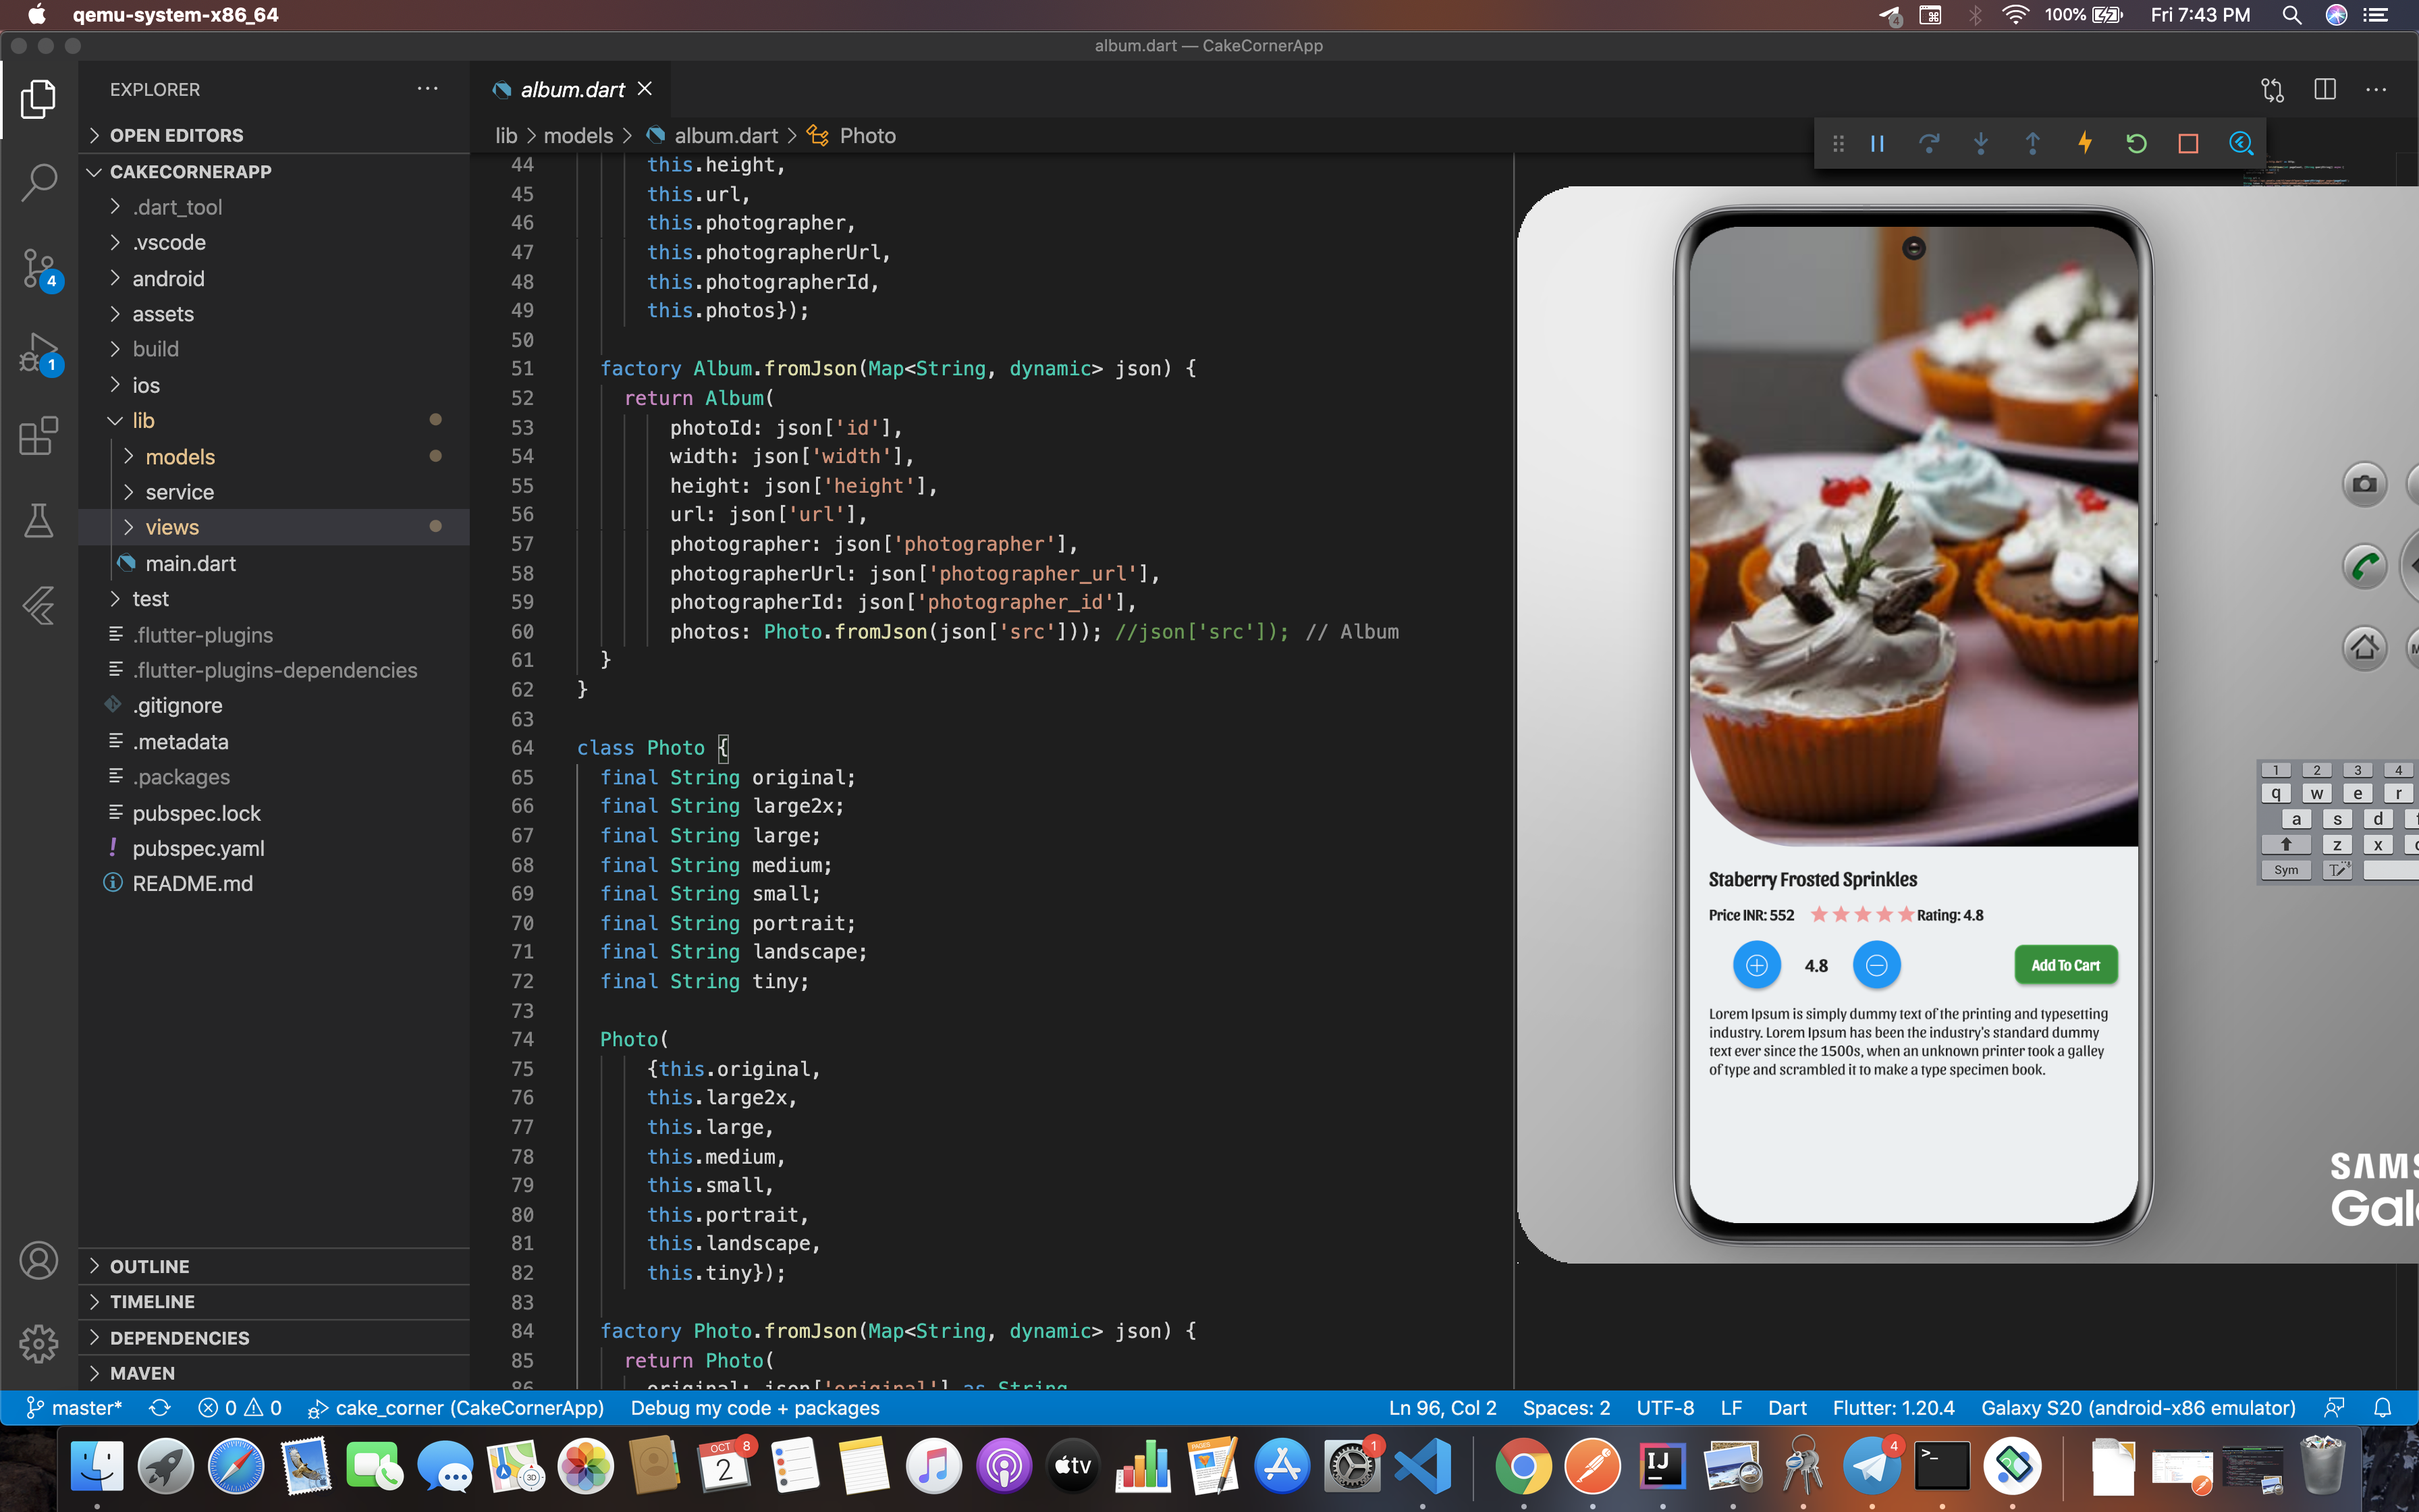Open Run and Debug view
2419x1512 pixels.
[x=40, y=353]
